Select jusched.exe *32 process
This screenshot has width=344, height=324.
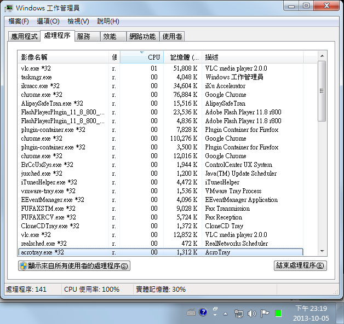click(160, 173)
